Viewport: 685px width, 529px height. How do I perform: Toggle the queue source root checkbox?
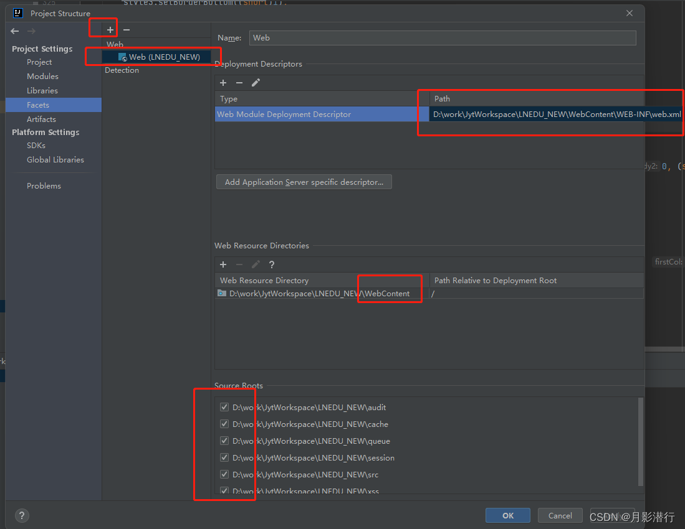tap(224, 441)
